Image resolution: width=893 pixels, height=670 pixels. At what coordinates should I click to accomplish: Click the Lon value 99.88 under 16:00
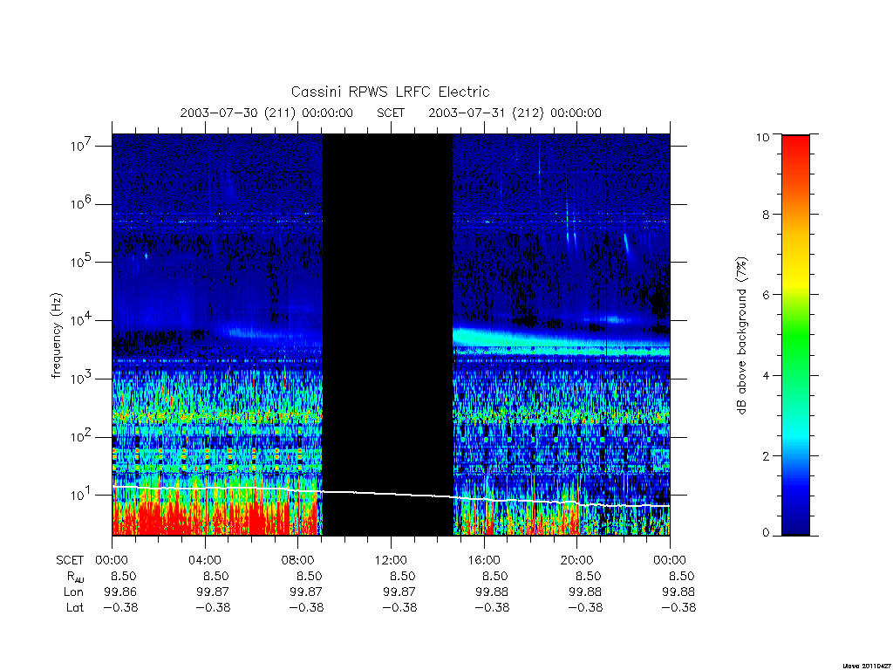click(x=492, y=592)
